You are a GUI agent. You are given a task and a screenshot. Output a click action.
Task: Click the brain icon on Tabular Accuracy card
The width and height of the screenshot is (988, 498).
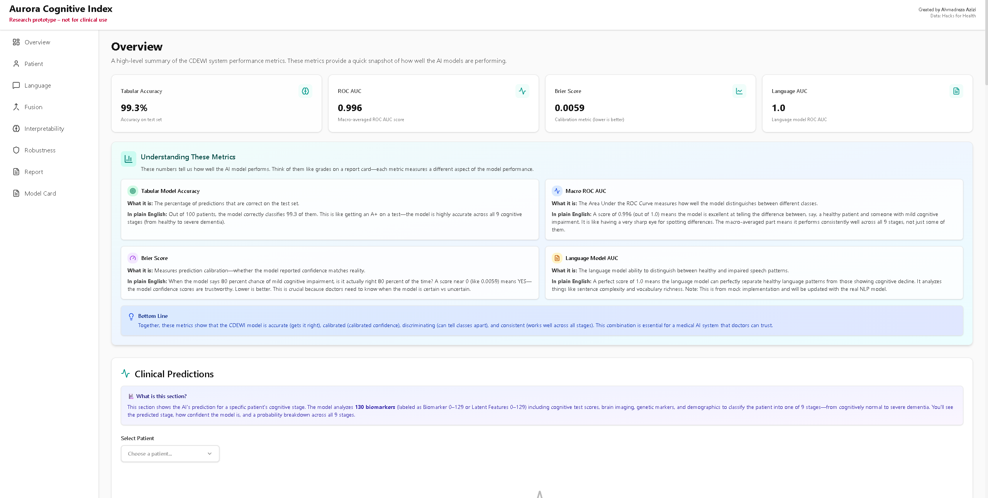point(305,91)
